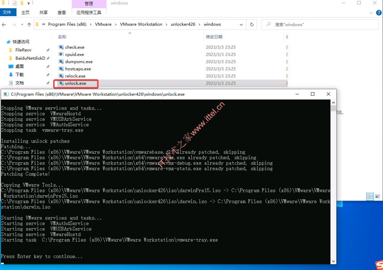
Task: Switch to the 查看 ribbon tab
Action: tap(62, 12)
